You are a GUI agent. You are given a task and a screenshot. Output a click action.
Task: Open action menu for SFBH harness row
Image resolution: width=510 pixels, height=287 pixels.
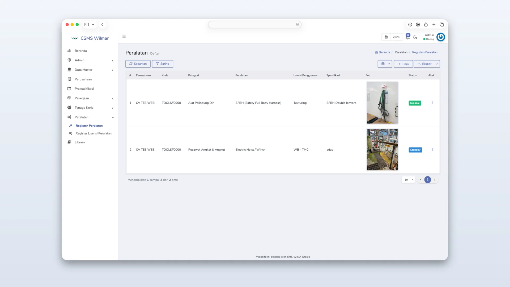[432, 103]
